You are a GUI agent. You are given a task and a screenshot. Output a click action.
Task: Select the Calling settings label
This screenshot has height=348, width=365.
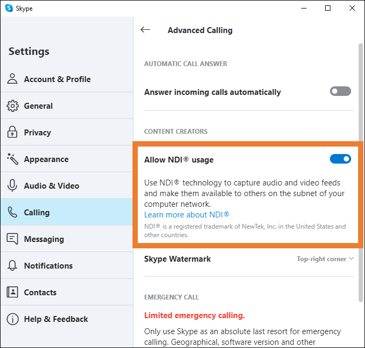pos(37,212)
